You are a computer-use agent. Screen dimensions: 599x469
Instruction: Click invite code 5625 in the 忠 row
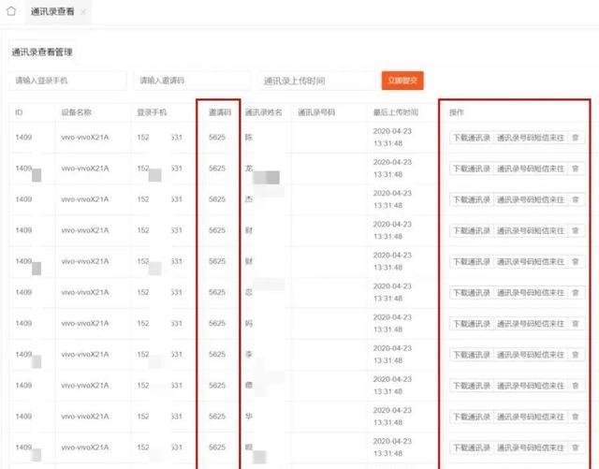217,292
